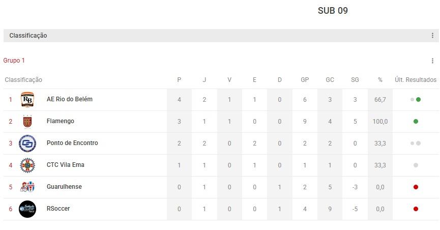Image resolution: width=440 pixels, height=230 pixels.
Task: Select the Flamengo team name
Action: tap(61, 121)
